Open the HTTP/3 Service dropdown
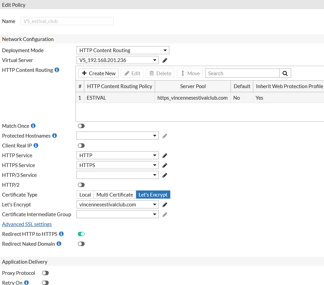 (x=117, y=175)
